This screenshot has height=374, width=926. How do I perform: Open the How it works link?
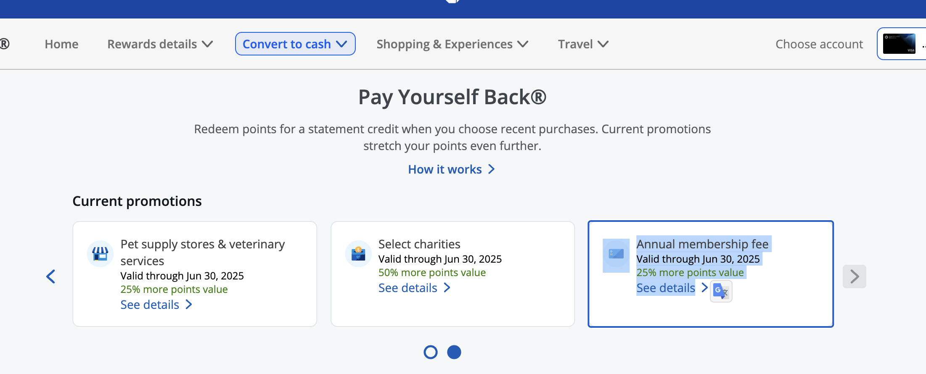445,169
